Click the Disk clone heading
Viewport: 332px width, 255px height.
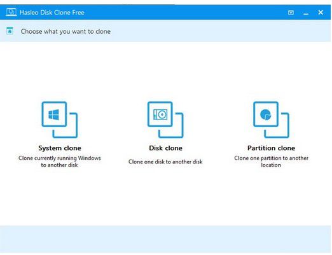click(165, 148)
